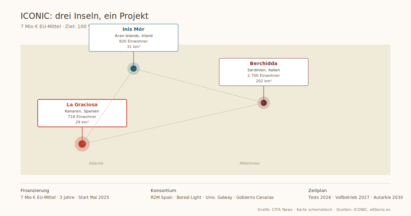Select the dark red Berchidda map marker

coord(264,103)
